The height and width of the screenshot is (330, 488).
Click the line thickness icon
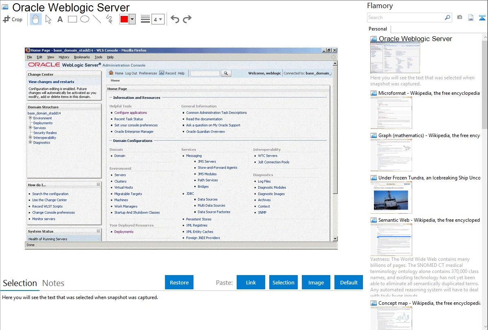click(145, 19)
